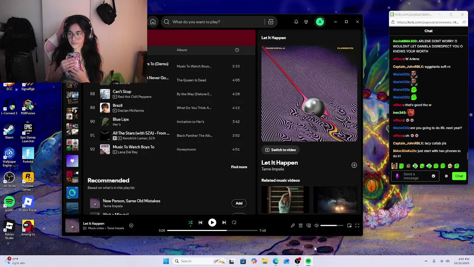The height and width of the screenshot is (267, 474).
Task: Open OBS Studio desktop shortcut
Action: (9, 180)
